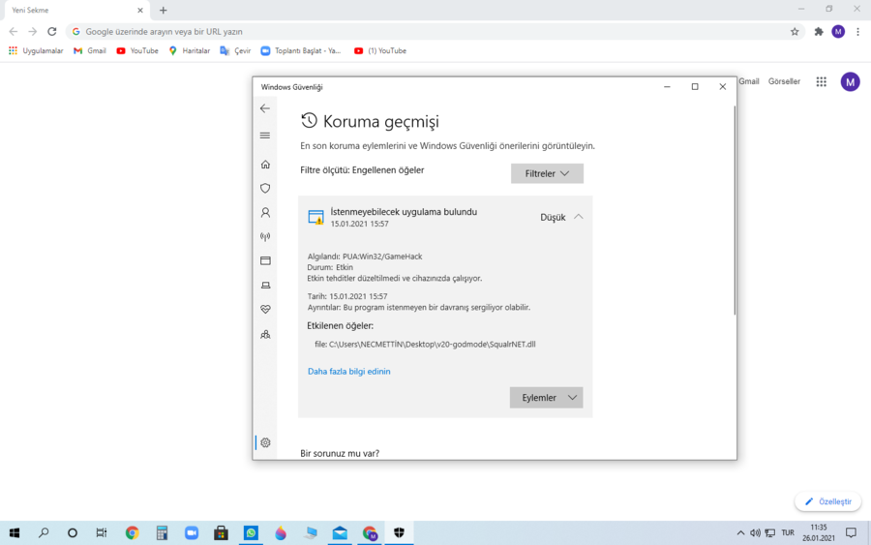Open volume control in system tray
The width and height of the screenshot is (871, 545).
pyautogui.click(x=755, y=532)
